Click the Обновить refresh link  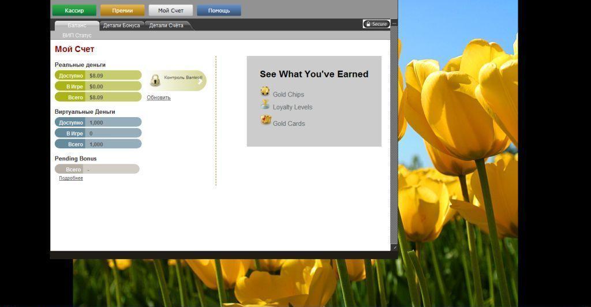159,98
